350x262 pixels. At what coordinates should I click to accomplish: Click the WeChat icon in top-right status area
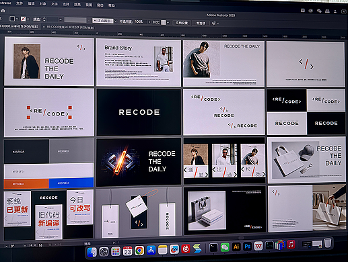click(x=319, y=11)
